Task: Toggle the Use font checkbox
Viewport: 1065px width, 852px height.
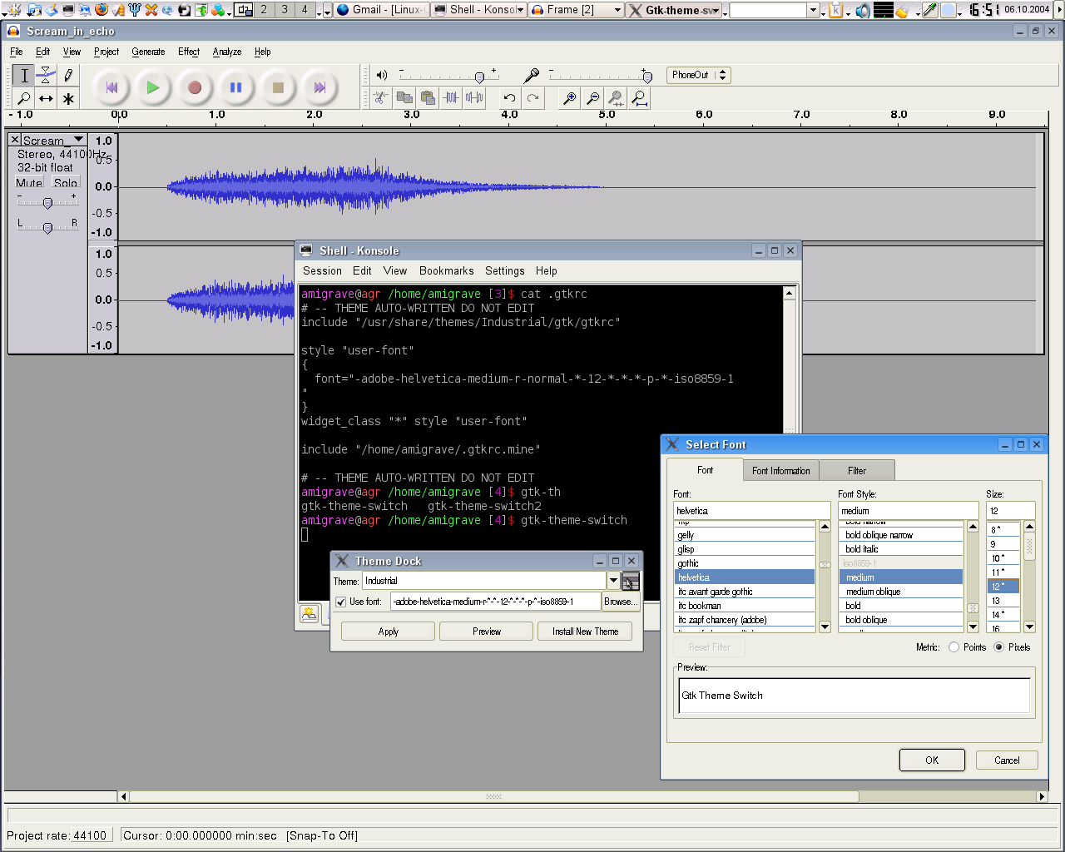Action: click(x=340, y=602)
